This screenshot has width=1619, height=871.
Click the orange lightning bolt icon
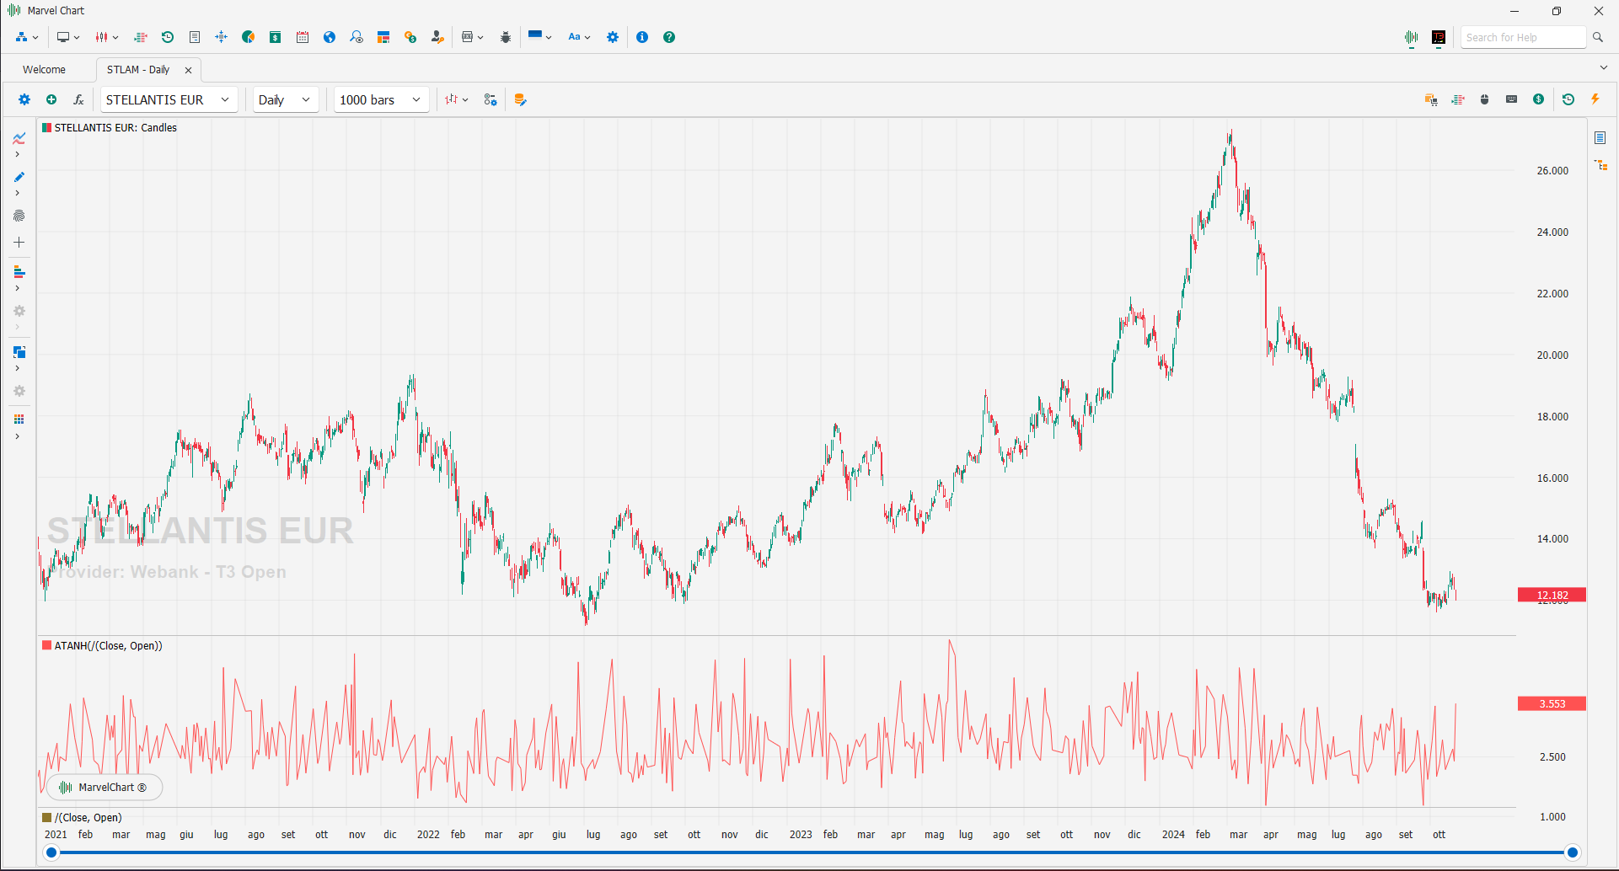click(1595, 99)
